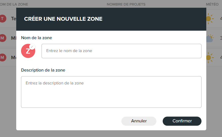The image size is (222, 137).
Task: Focus the zone name input field
Action: click(121, 51)
